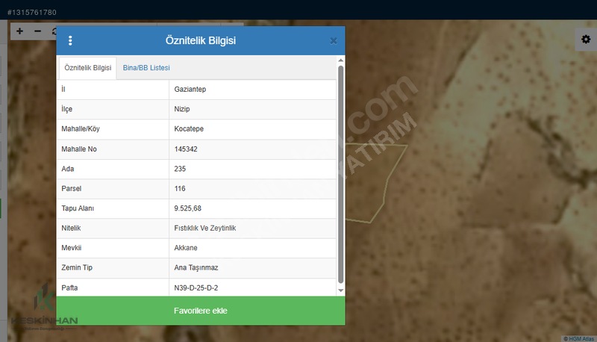Click the Ana Taşınmaz value
This screenshot has width=597, height=342.
click(196, 268)
